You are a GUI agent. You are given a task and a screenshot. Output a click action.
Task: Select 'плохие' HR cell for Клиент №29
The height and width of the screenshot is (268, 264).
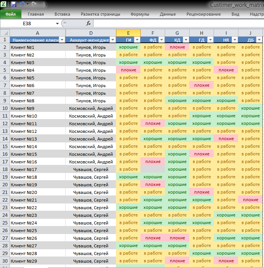tap(226, 261)
